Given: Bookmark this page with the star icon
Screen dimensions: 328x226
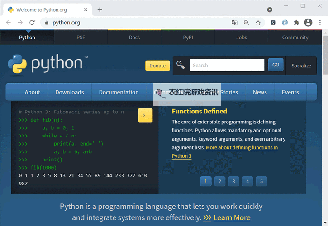Looking at the screenshot, I should pos(258,22).
